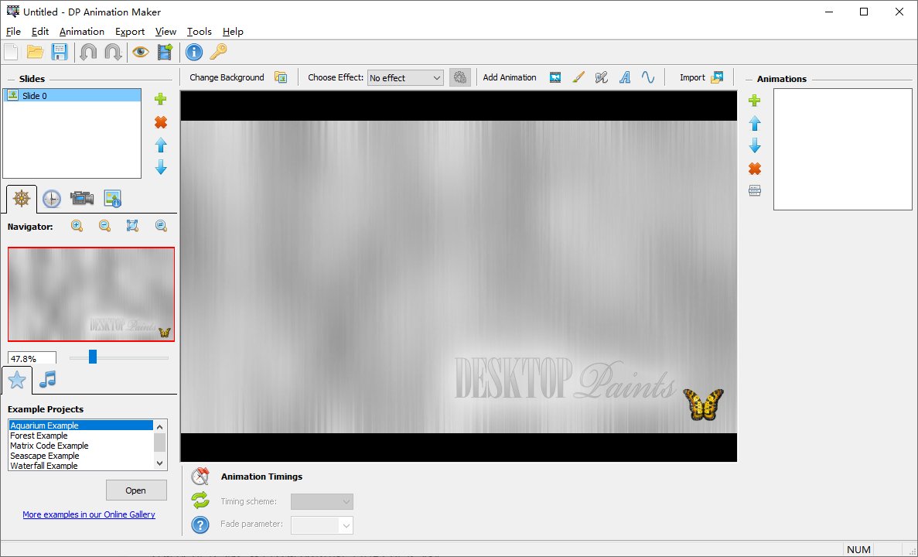Expand the Choose Effect dropdown

(x=438, y=77)
